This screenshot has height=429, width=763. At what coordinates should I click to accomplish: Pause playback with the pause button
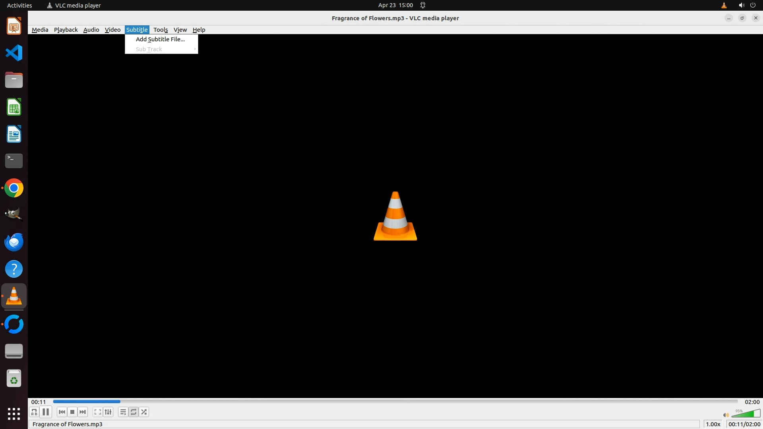tap(46, 412)
